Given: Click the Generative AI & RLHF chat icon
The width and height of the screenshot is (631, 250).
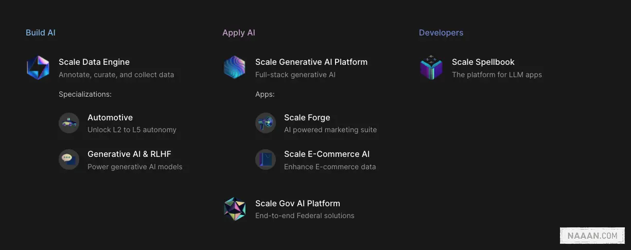Looking at the screenshot, I should tap(69, 159).
